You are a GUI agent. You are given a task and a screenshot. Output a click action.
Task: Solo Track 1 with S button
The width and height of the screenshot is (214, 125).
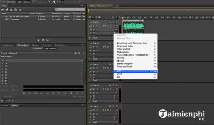(x=113, y=22)
